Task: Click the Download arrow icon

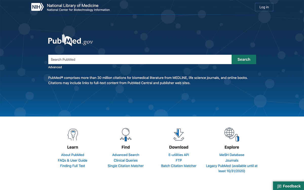Action: point(179,135)
